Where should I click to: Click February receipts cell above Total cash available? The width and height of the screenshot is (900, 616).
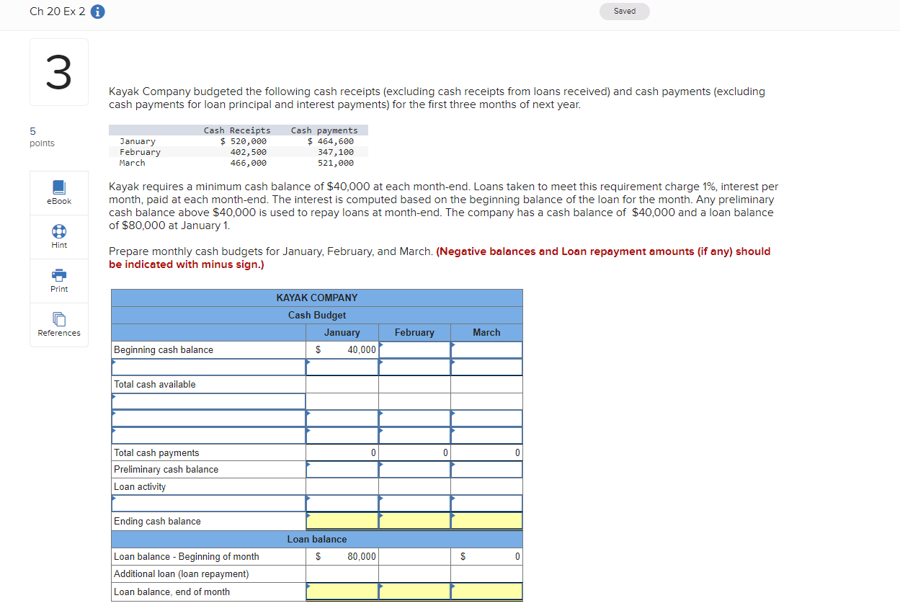click(415, 367)
